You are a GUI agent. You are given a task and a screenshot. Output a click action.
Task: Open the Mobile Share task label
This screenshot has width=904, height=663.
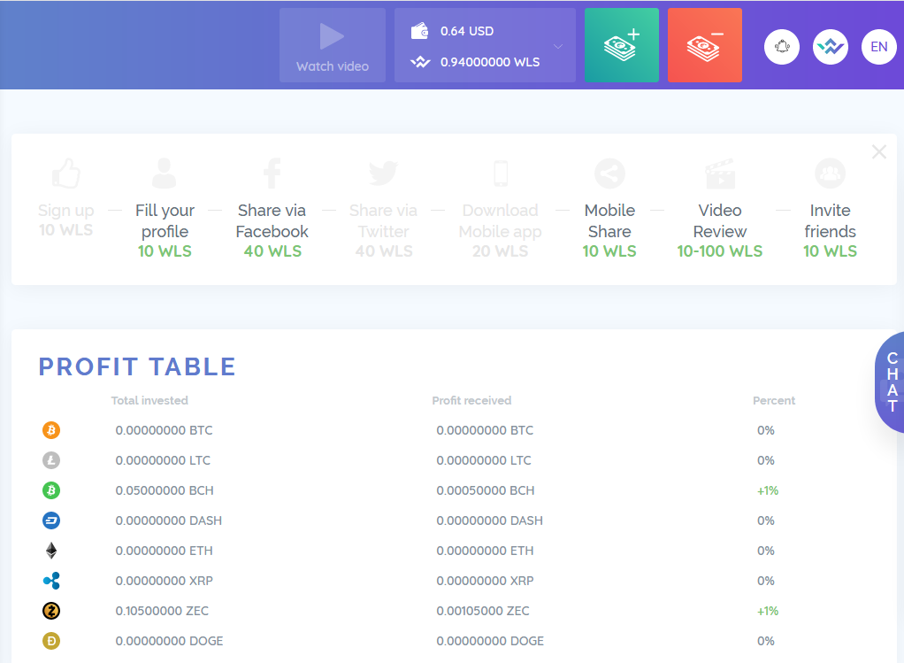click(x=609, y=221)
